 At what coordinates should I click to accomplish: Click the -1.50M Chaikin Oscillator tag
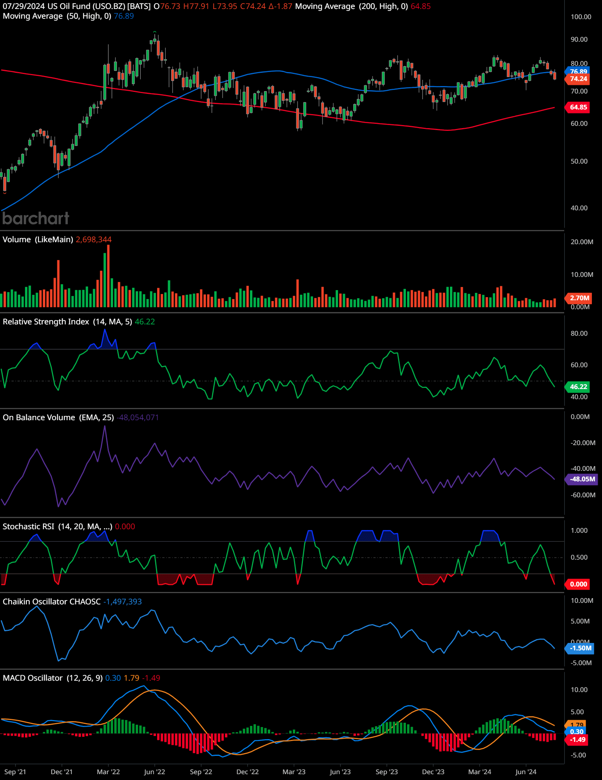[x=580, y=648]
